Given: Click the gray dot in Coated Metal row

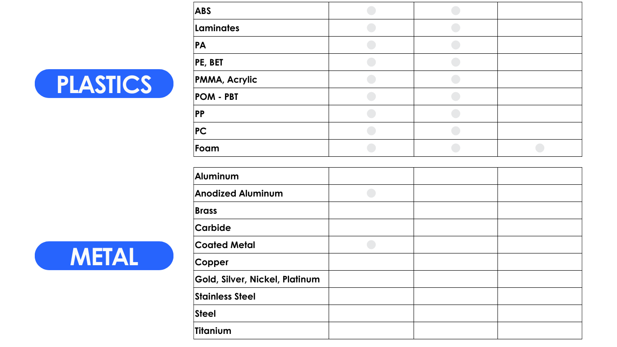Looking at the screenshot, I should (371, 245).
